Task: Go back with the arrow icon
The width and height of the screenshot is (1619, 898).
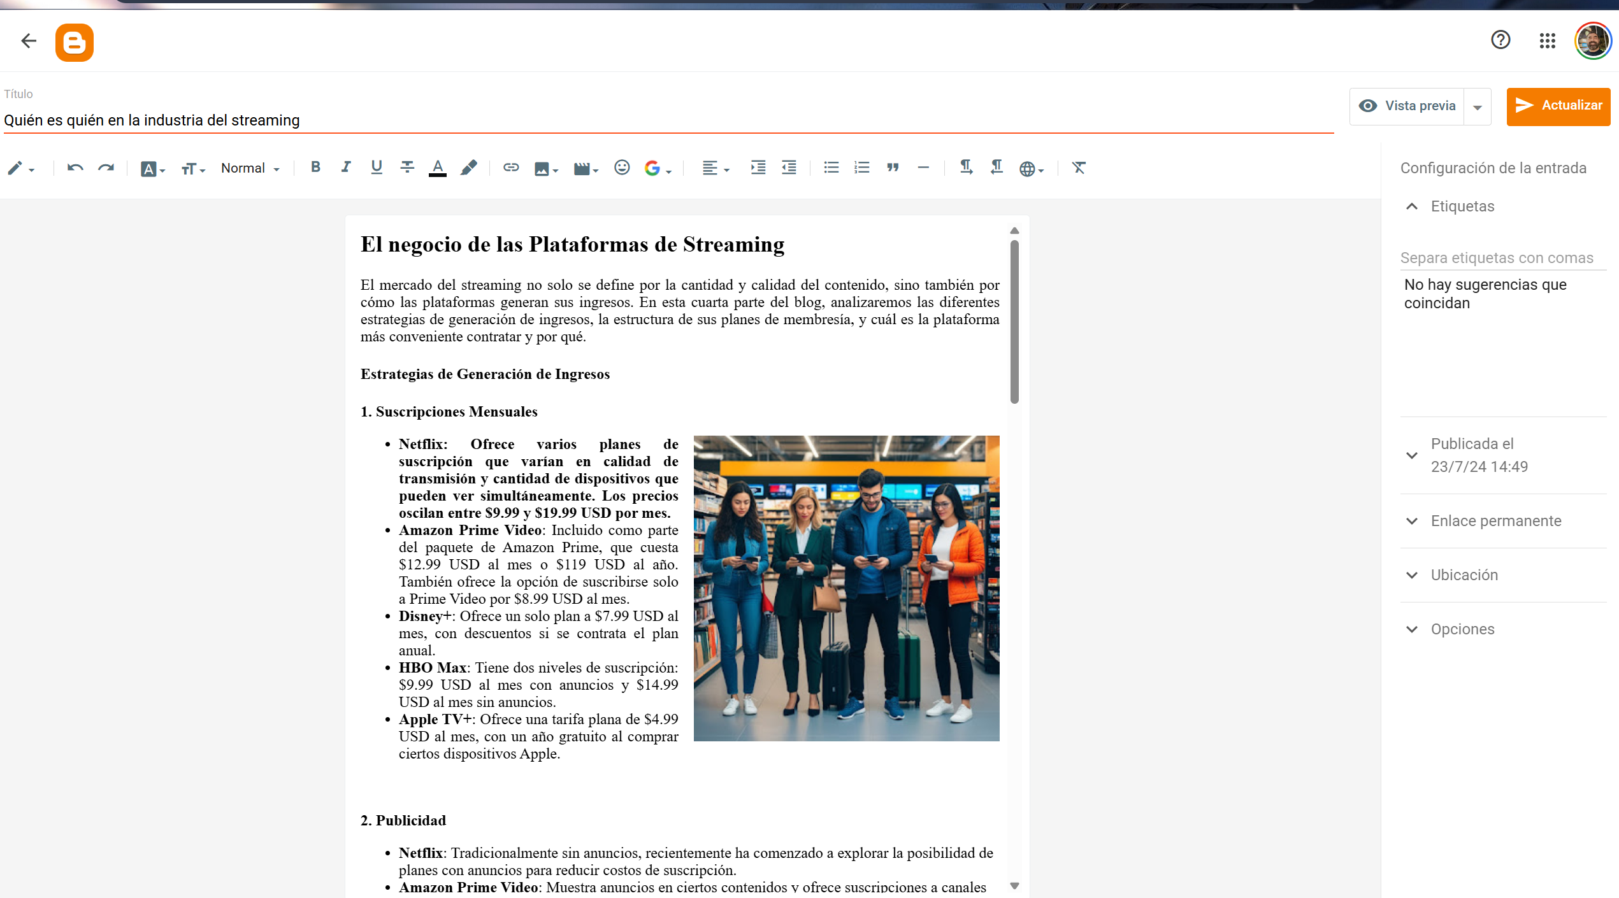Action: point(29,41)
